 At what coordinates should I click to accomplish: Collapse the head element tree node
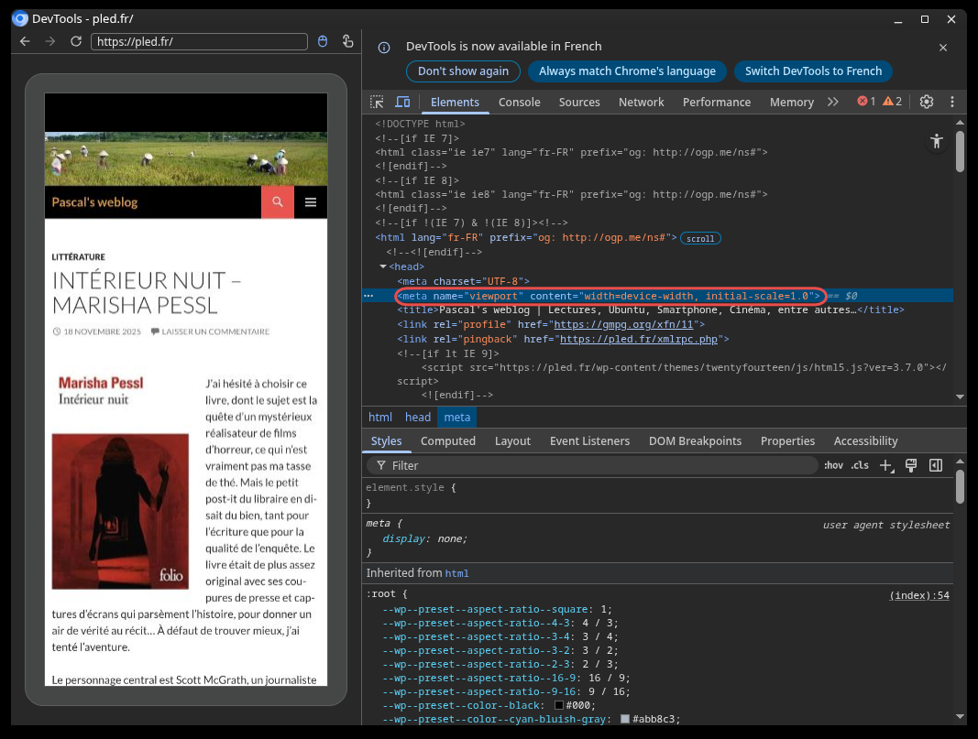[x=383, y=267]
